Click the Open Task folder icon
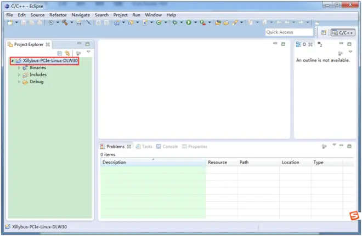This screenshot has width=362, height=236. point(226,22)
